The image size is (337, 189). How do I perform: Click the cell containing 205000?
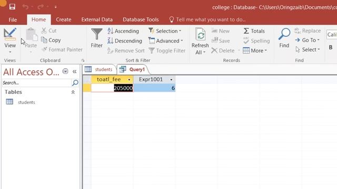tap(112, 88)
